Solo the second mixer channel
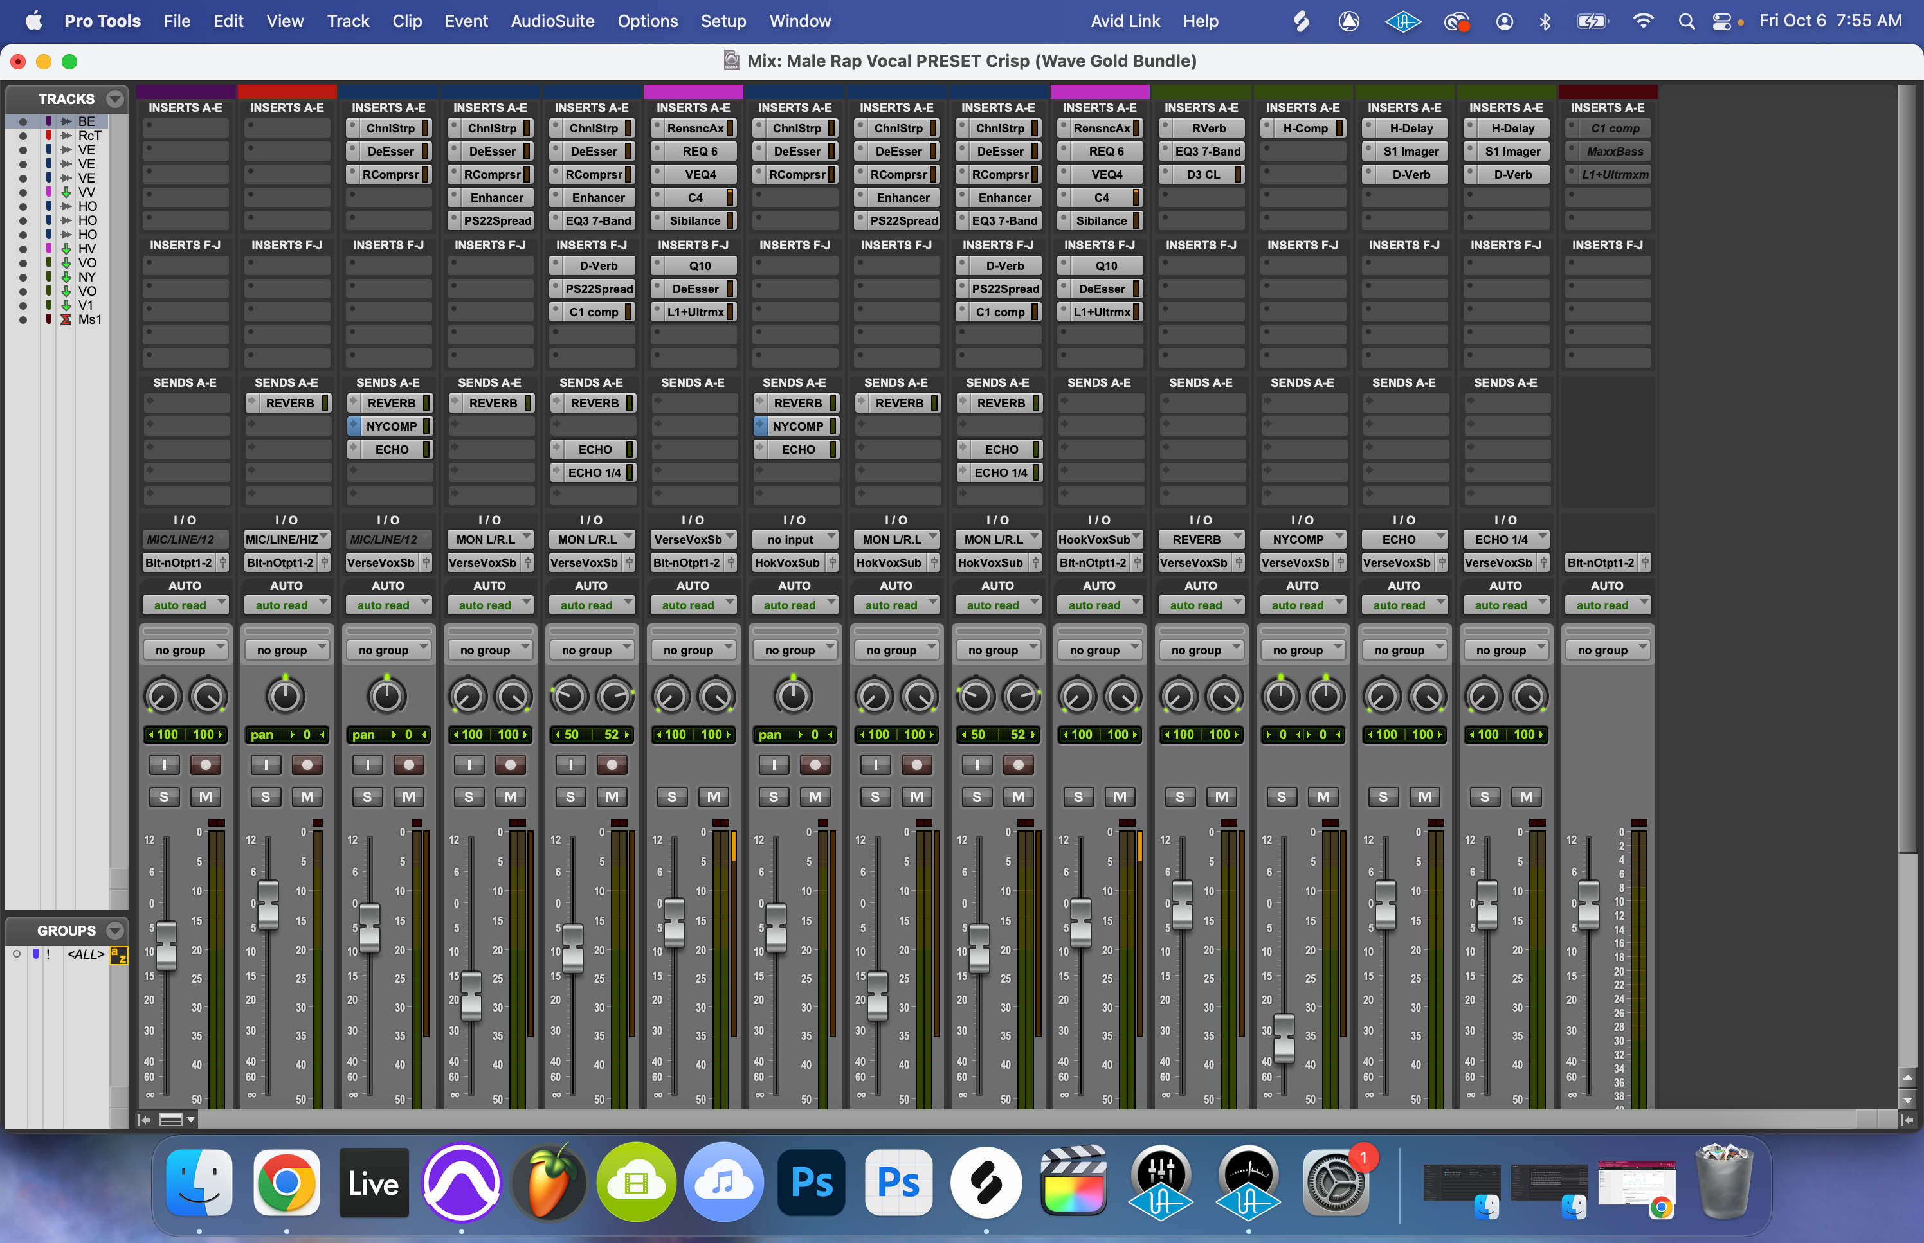The width and height of the screenshot is (1924, 1243). (266, 798)
